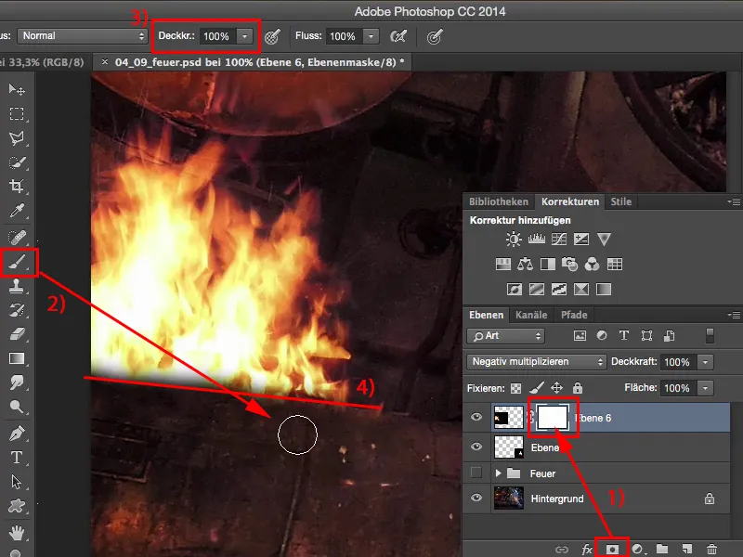Open Korrekturen panel flyout menu
743x557 pixels.
coord(734,201)
